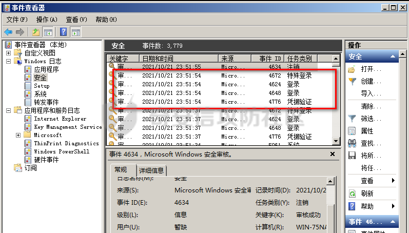Image resolution: width=409 pixels, height=233 pixels.
Task: Select event 4776 凭据验证 at 23:51:54
Action: click(220, 102)
